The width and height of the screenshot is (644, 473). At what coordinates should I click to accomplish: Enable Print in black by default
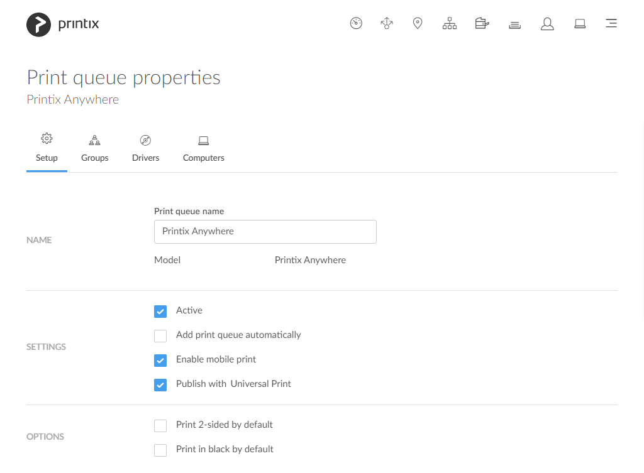(x=160, y=450)
